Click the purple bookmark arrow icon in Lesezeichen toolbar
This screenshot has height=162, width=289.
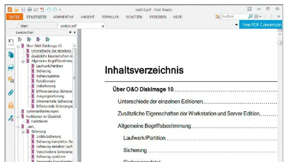[x=38, y=39]
